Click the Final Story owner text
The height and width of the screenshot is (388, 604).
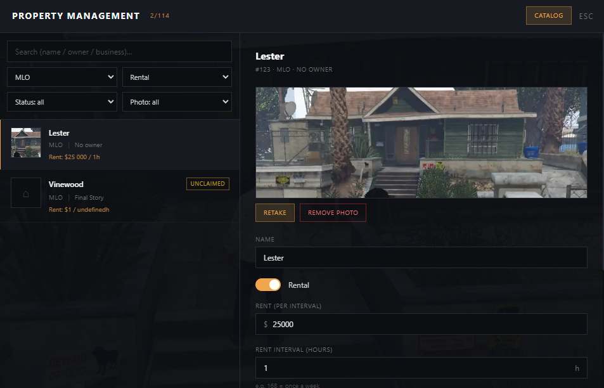click(89, 197)
